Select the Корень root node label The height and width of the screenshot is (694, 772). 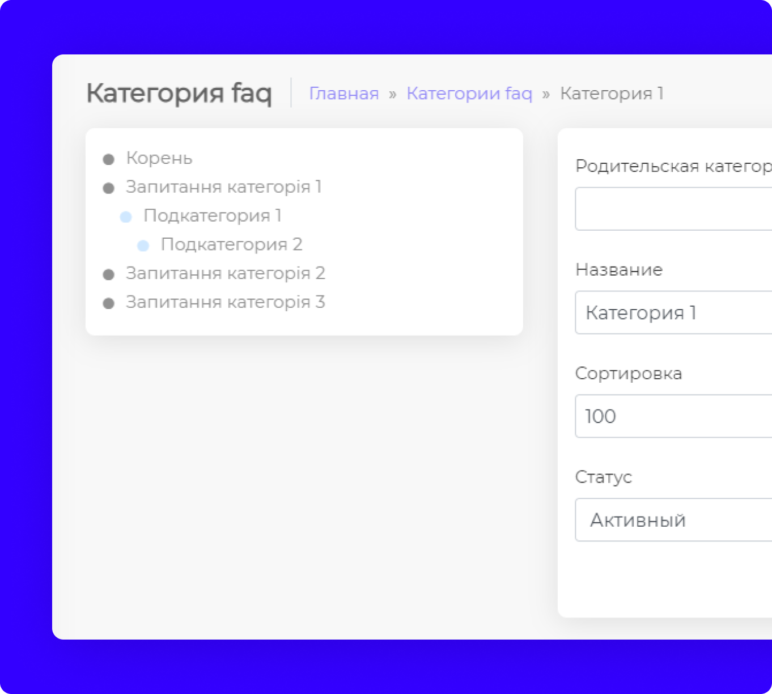[159, 158]
